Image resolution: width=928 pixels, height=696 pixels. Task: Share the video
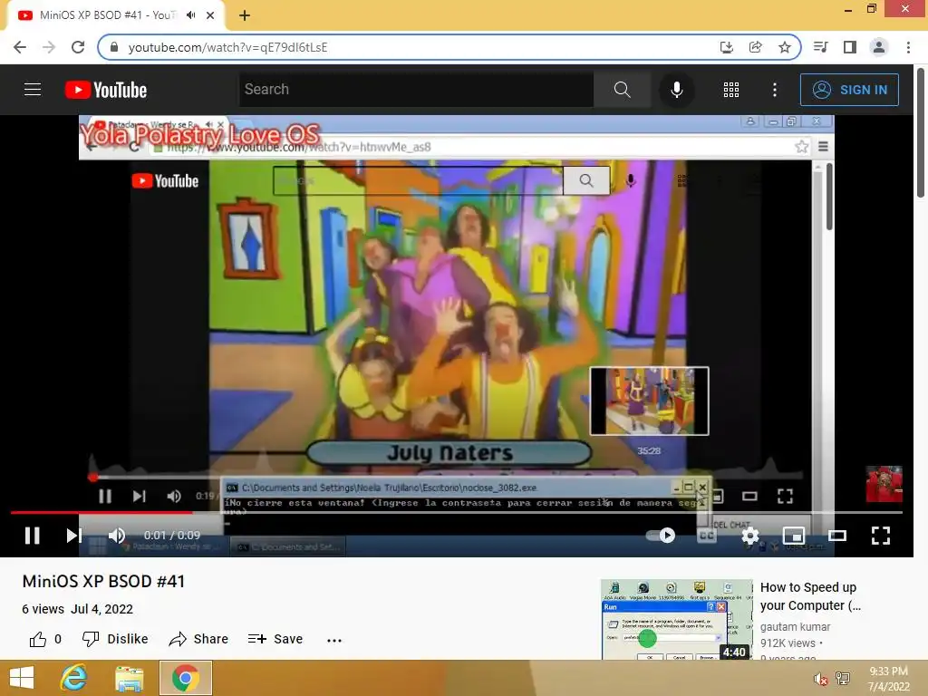tap(198, 639)
